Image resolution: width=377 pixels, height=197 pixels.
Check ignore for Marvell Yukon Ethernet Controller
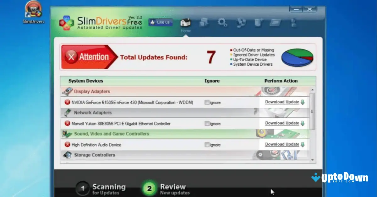click(207, 124)
